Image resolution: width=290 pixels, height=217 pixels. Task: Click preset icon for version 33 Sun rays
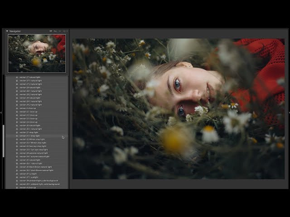tap(17, 146)
